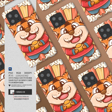Click the small smart object badge icon
The height and width of the screenshot is (112, 112).
(14, 93)
